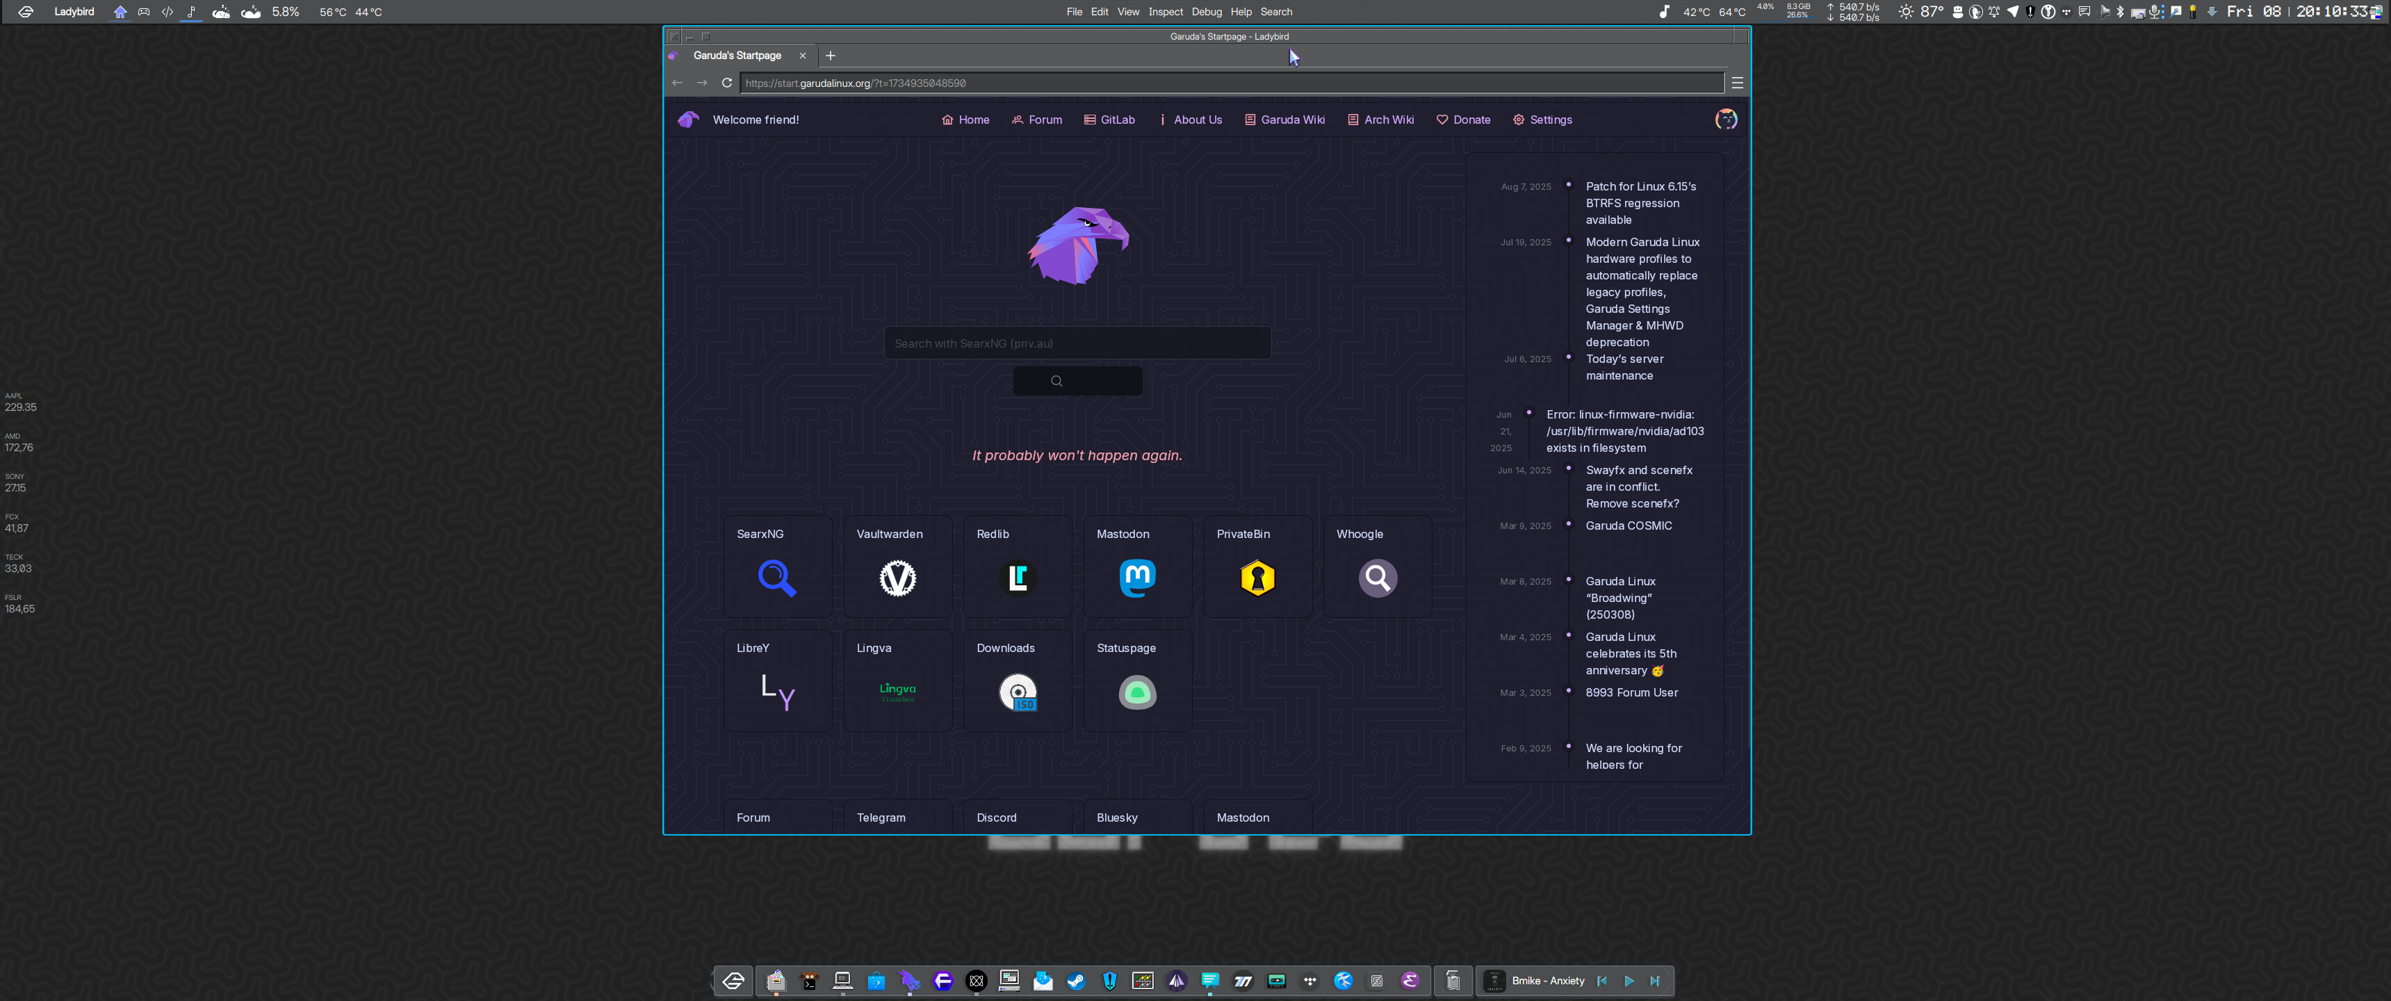Viewport: 2391px width, 1001px height.
Task: Open the hamburger menu in Ladybird
Action: point(1737,83)
